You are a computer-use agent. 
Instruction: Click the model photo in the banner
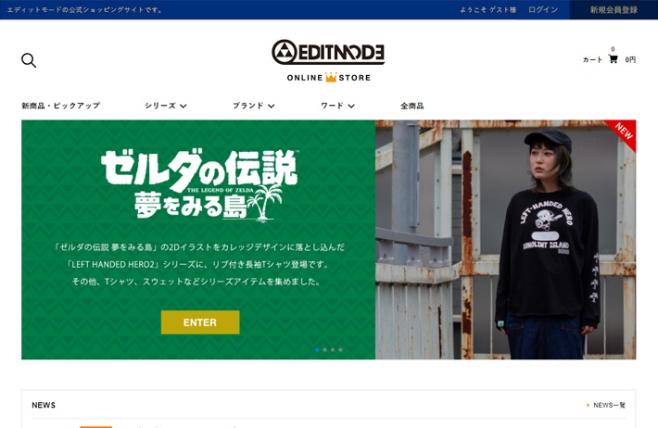pyautogui.click(x=506, y=240)
